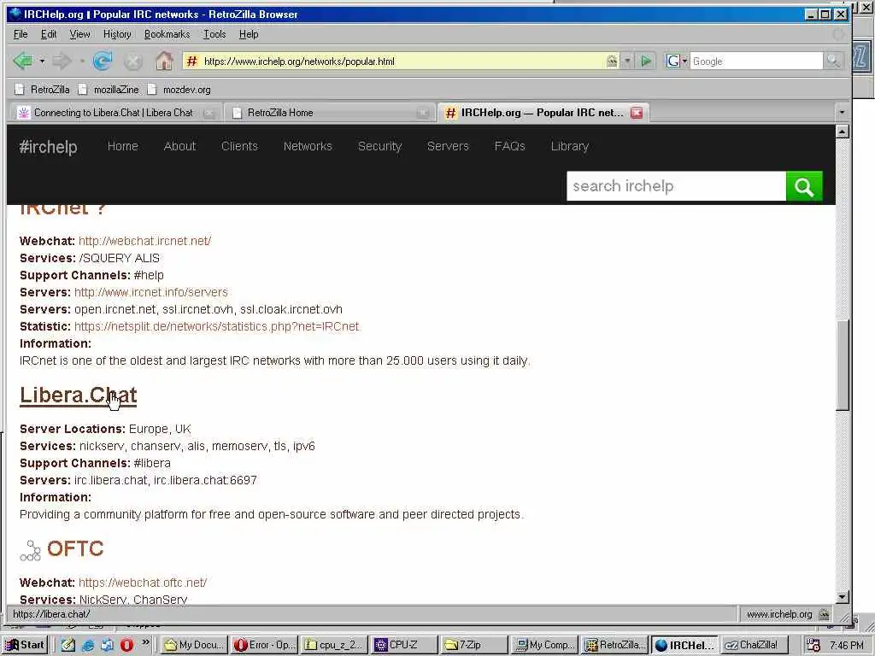Click the address bar URL field
875x656 pixels.
pos(402,61)
